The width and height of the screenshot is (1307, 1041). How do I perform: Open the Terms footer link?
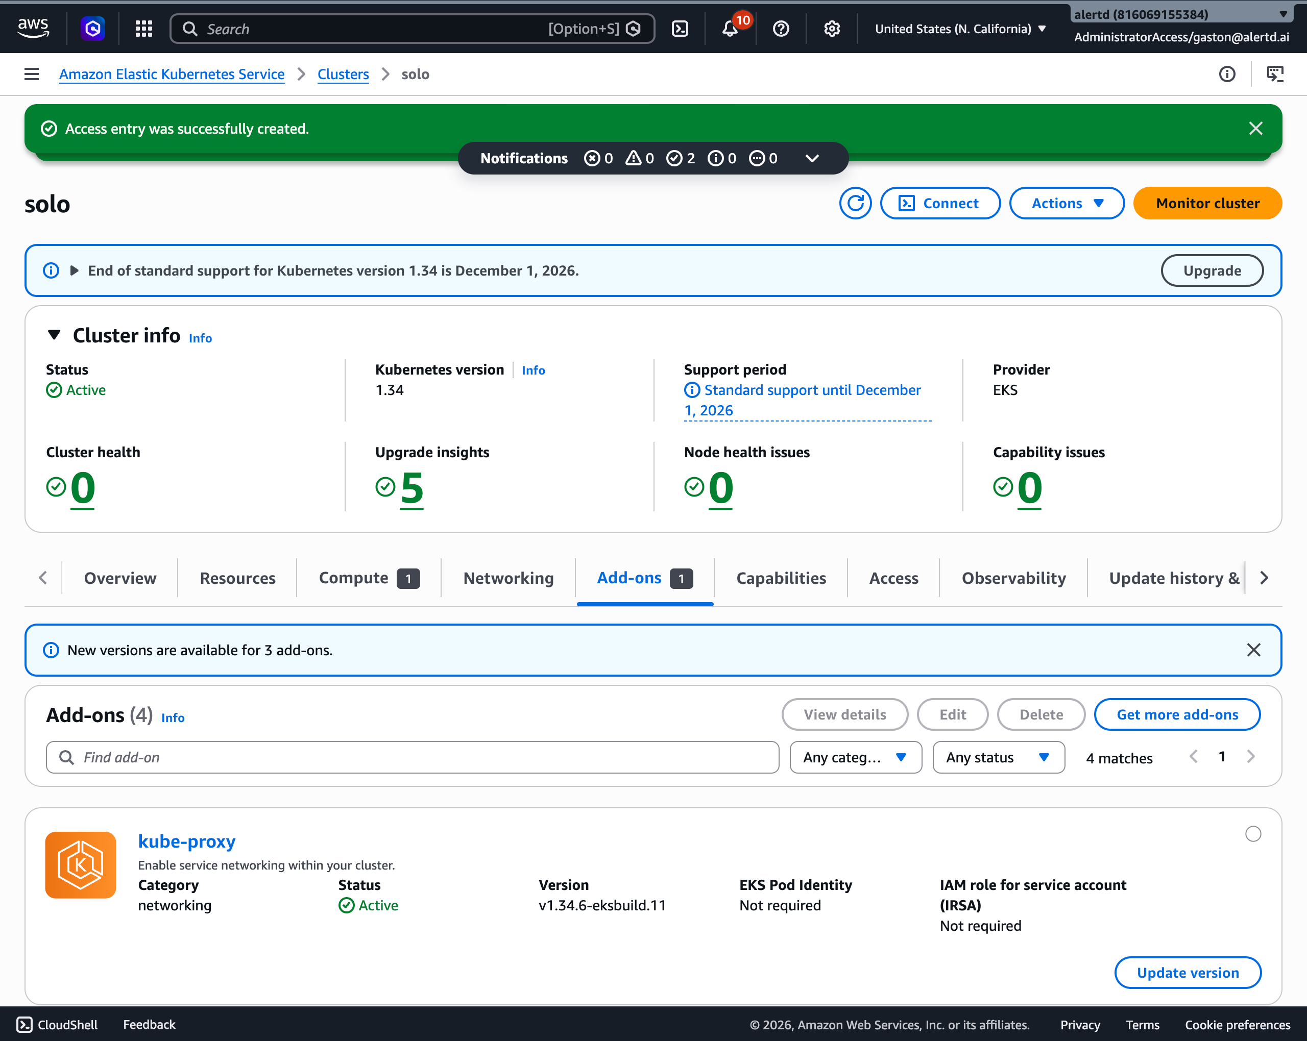(1142, 1025)
